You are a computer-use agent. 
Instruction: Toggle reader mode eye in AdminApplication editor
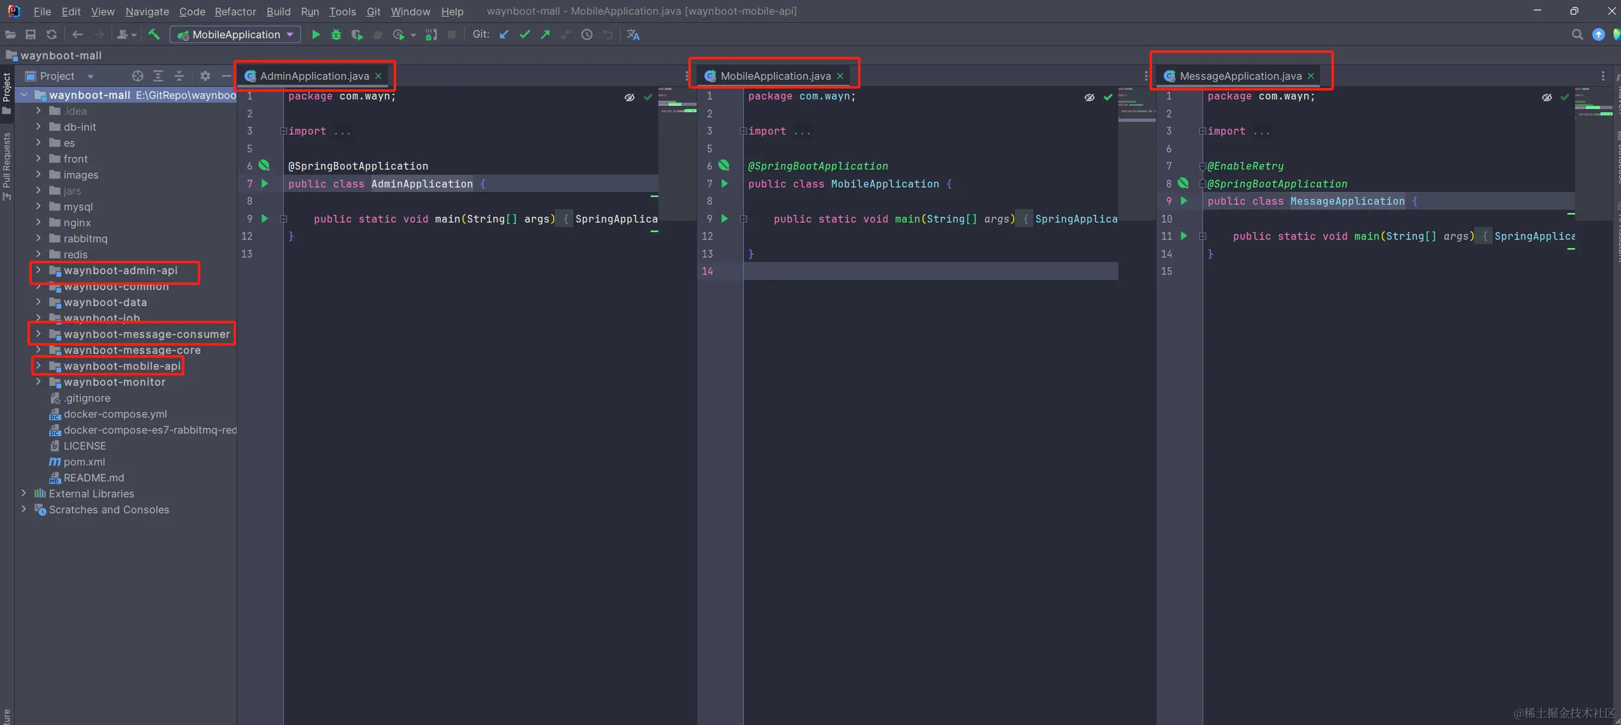630,97
